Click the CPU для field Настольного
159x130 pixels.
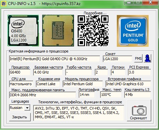tap(21, 84)
